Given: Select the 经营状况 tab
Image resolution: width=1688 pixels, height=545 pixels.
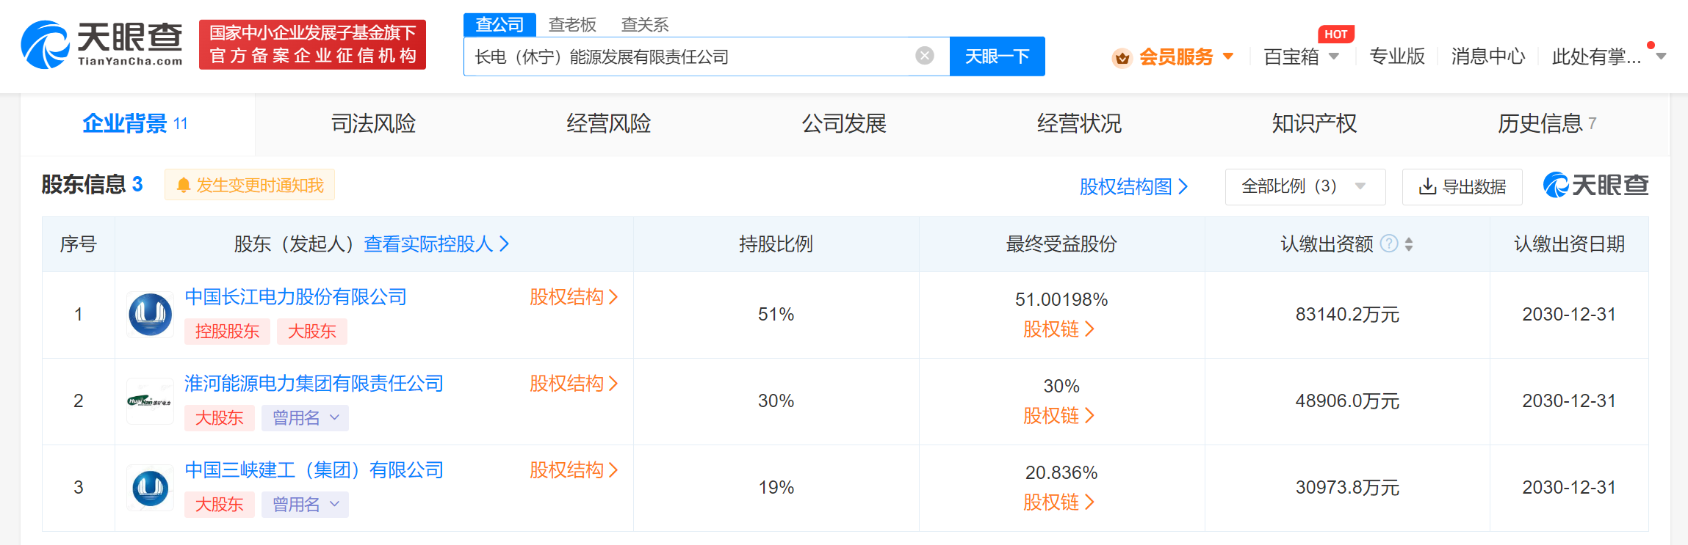Looking at the screenshot, I should 1079,123.
